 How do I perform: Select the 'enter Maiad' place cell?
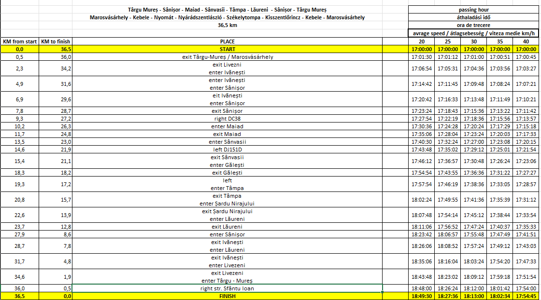227,126
